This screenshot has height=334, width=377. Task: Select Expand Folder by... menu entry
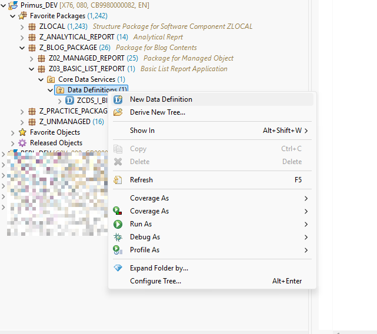tap(212, 268)
